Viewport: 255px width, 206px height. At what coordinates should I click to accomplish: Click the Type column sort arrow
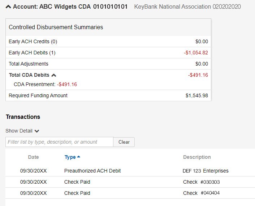(x=79, y=157)
